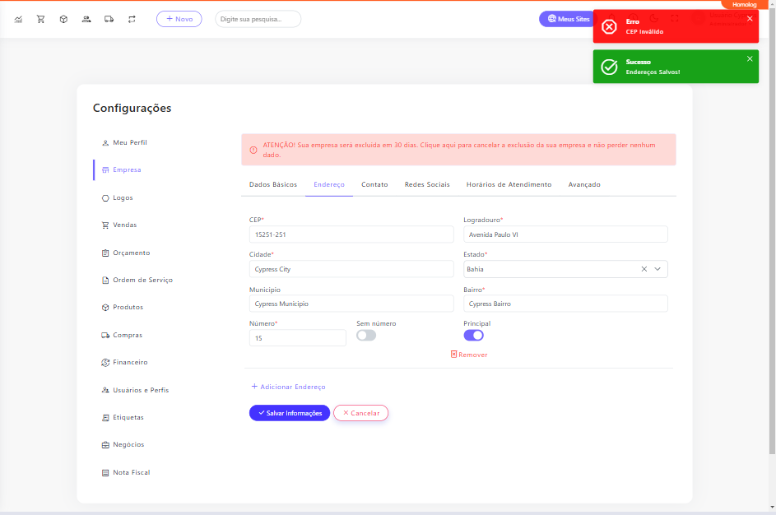Click the Salvar Informações button
The image size is (776, 515).
click(x=290, y=413)
